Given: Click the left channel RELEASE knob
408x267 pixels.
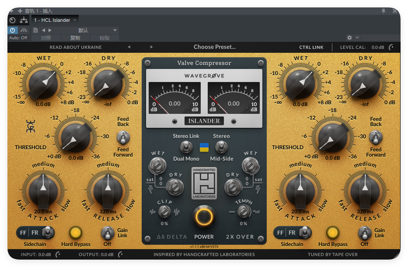Looking at the screenshot, I should (108, 191).
